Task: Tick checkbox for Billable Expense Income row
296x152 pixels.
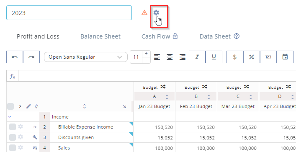Action: (x=13, y=127)
